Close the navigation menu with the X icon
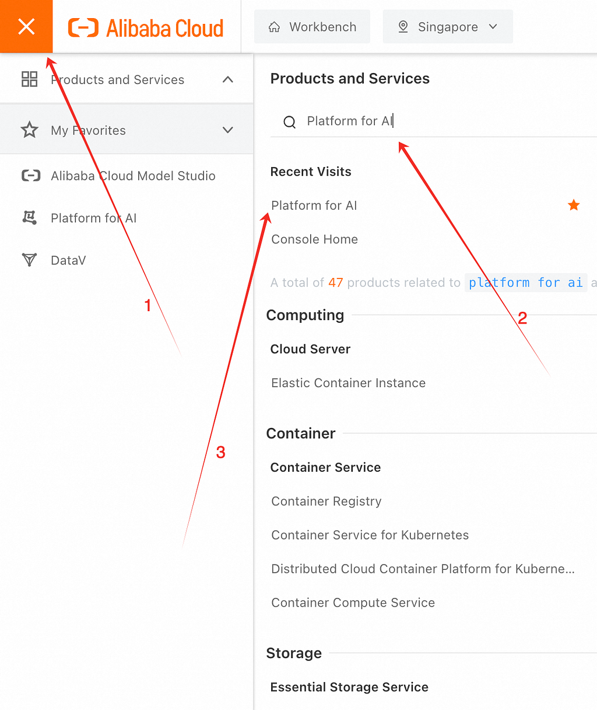 coord(26,26)
